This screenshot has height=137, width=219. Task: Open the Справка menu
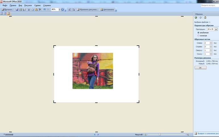click(47, 5)
